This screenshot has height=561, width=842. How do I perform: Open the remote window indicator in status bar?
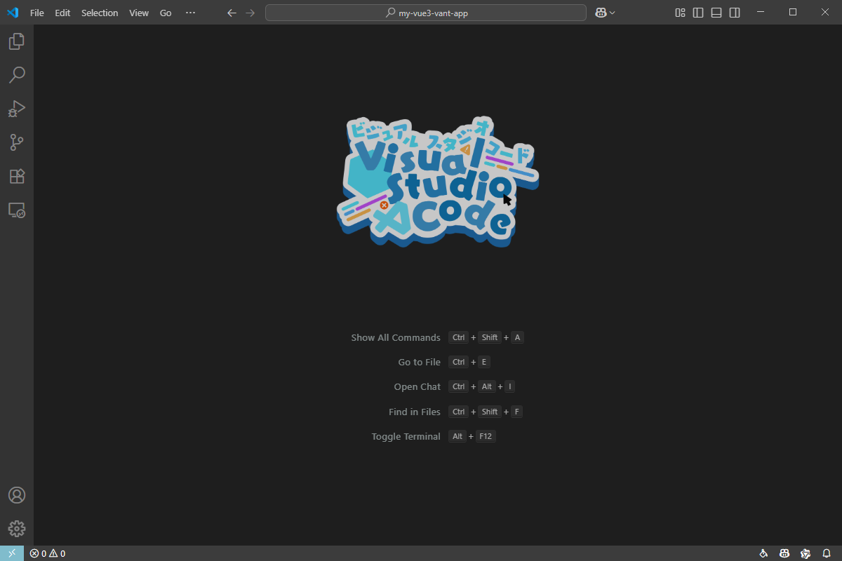(12, 553)
